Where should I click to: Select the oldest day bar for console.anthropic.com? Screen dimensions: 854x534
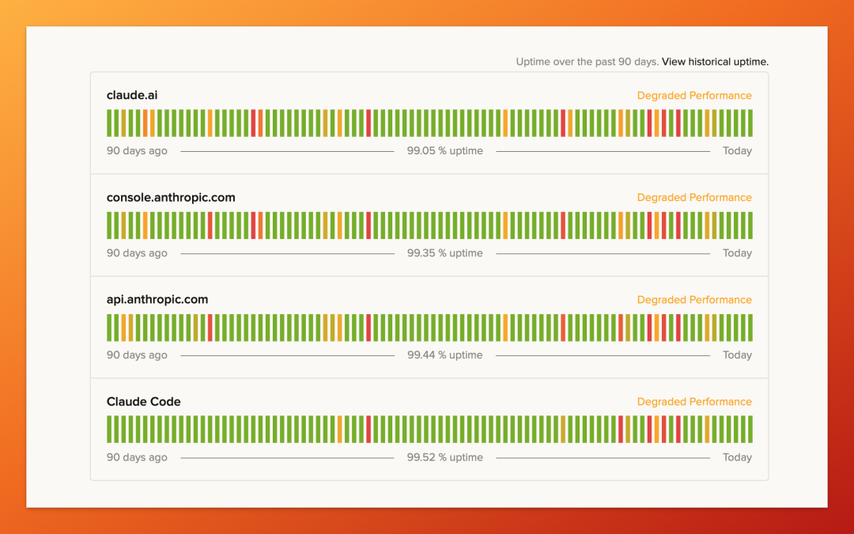tap(109, 225)
